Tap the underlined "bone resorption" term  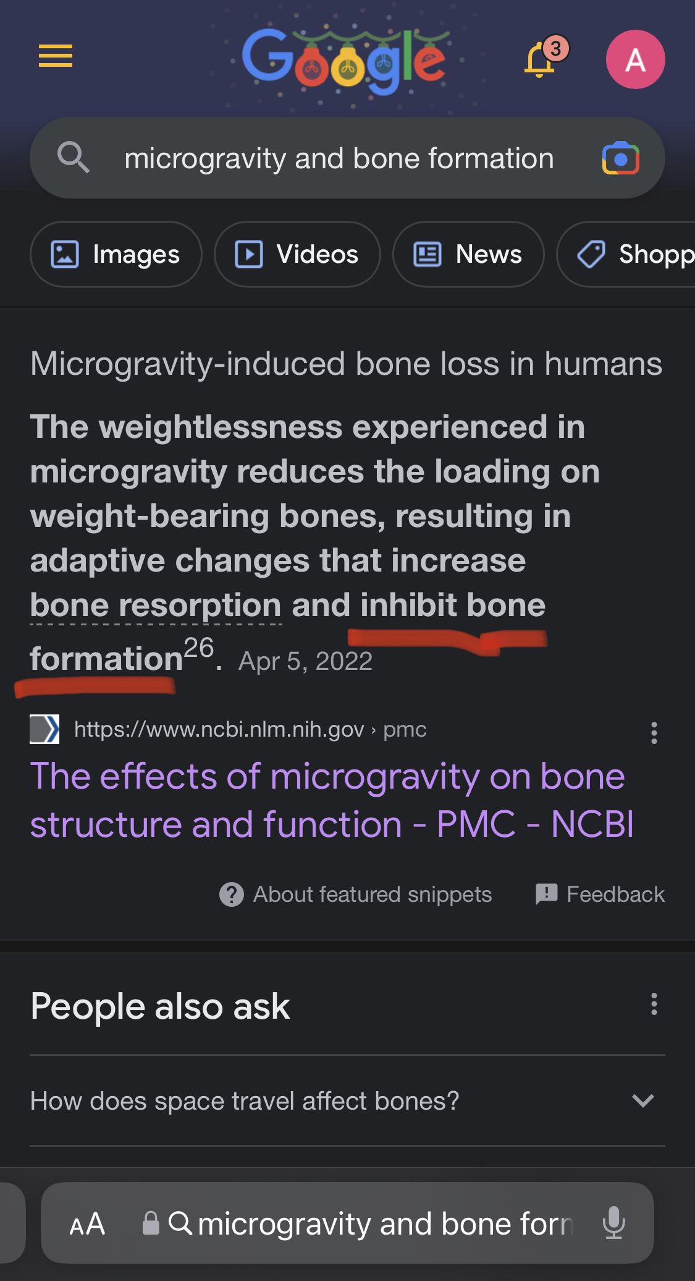coord(156,606)
